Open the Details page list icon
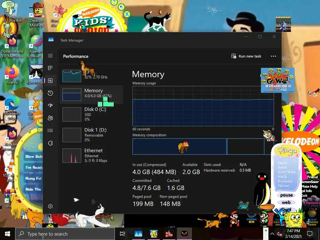Viewport: 320px width, 240px height. (x=50, y=130)
